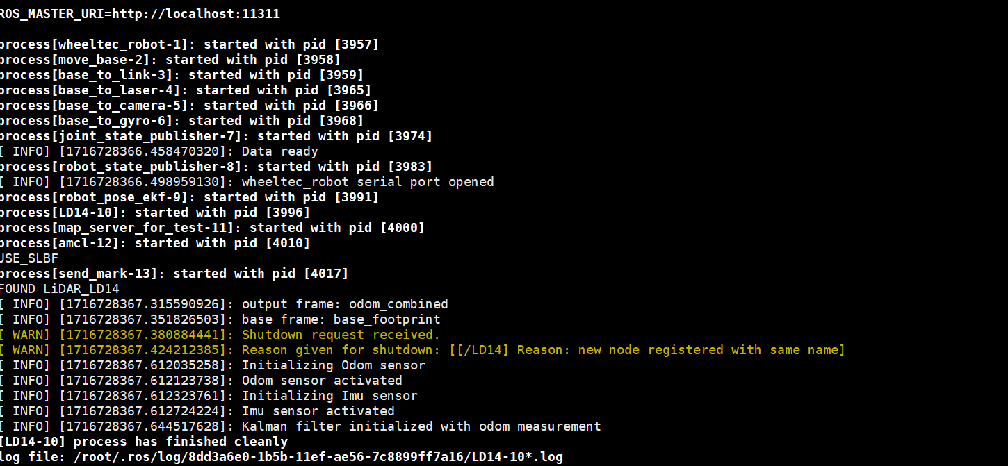Select the base_to_link-3 process line
This screenshot has width=1008, height=466.
181,75
